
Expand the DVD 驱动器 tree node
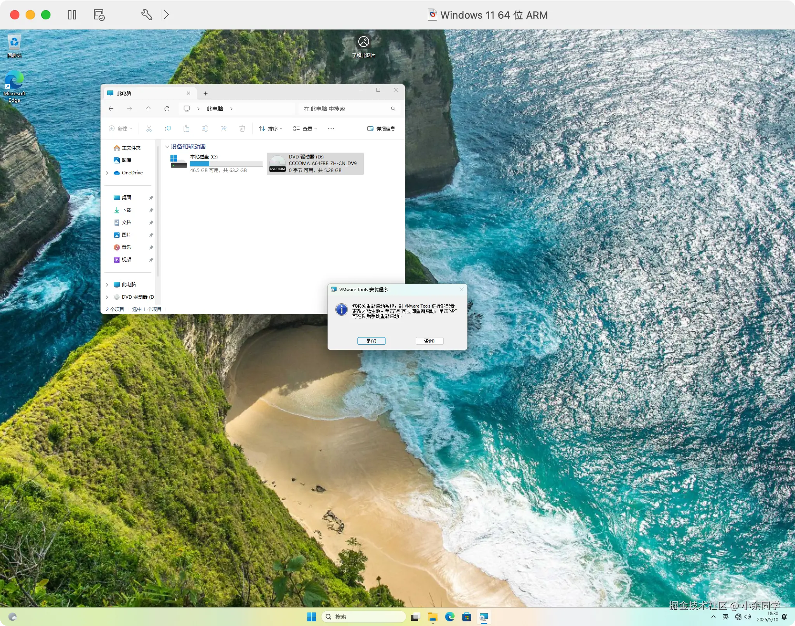[107, 297]
